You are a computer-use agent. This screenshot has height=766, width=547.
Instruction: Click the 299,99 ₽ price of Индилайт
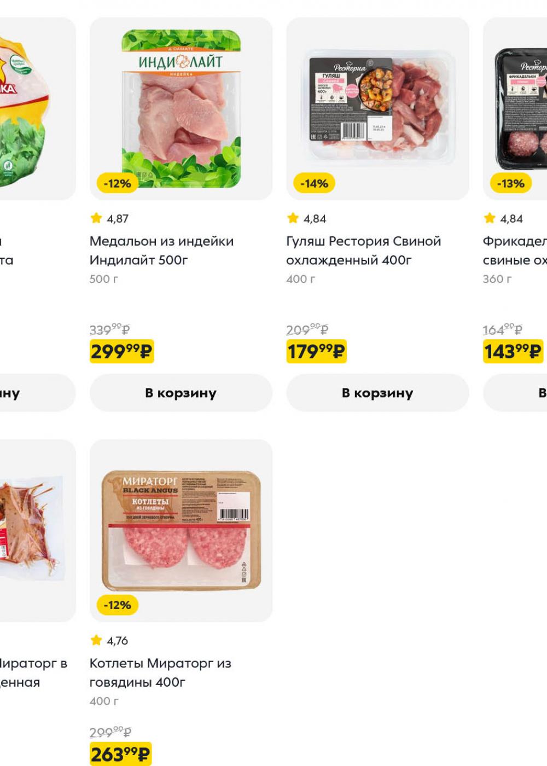(122, 351)
